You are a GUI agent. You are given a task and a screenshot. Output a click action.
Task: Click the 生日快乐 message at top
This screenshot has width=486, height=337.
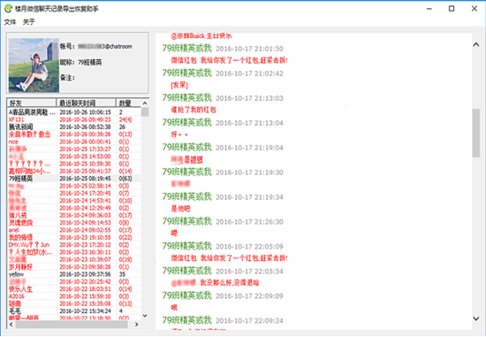click(201, 36)
